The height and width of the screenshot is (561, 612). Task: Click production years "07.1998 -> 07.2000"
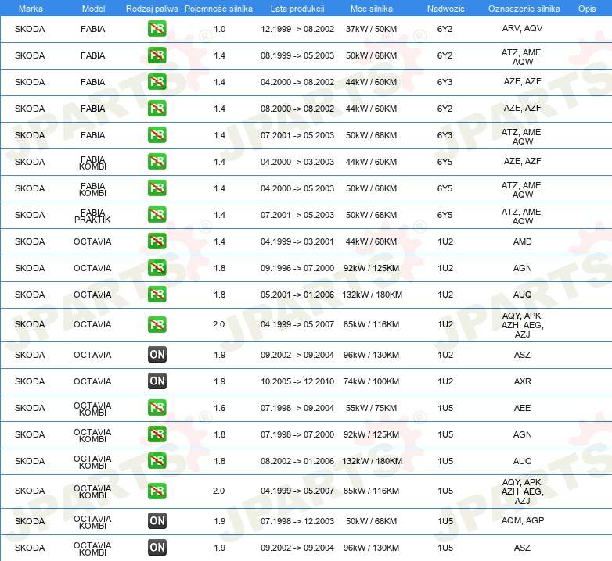pos(297,434)
